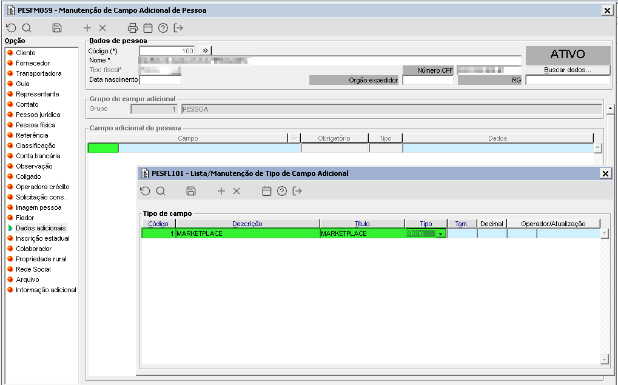Select Rede Social in the Opção list

point(33,269)
